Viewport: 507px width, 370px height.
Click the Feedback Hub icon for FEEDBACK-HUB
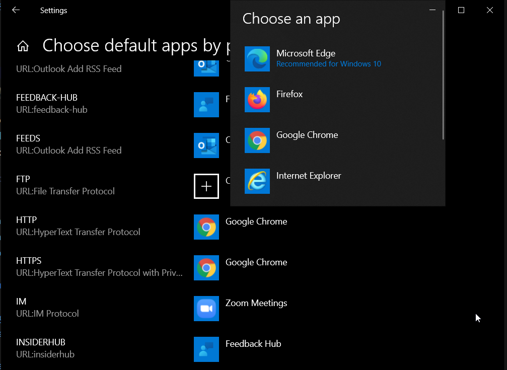pyautogui.click(x=206, y=105)
